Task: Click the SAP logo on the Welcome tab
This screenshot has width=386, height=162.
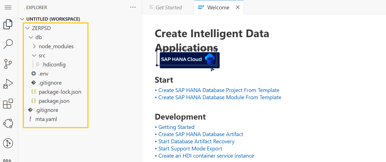Action: pyautogui.click(x=201, y=7)
